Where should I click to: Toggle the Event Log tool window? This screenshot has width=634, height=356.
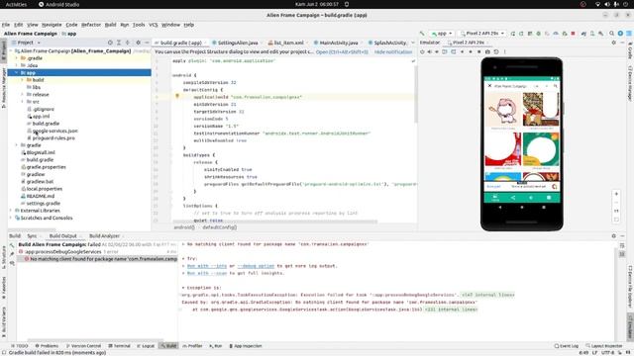[x=567, y=346]
